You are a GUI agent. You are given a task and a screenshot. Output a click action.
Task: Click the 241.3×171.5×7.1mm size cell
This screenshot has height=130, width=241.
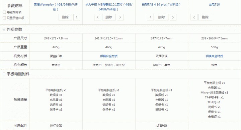click(109, 38)
